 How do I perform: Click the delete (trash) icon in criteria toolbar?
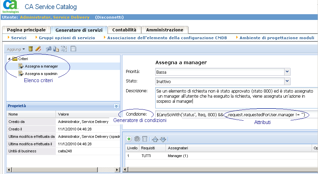pos(31,49)
